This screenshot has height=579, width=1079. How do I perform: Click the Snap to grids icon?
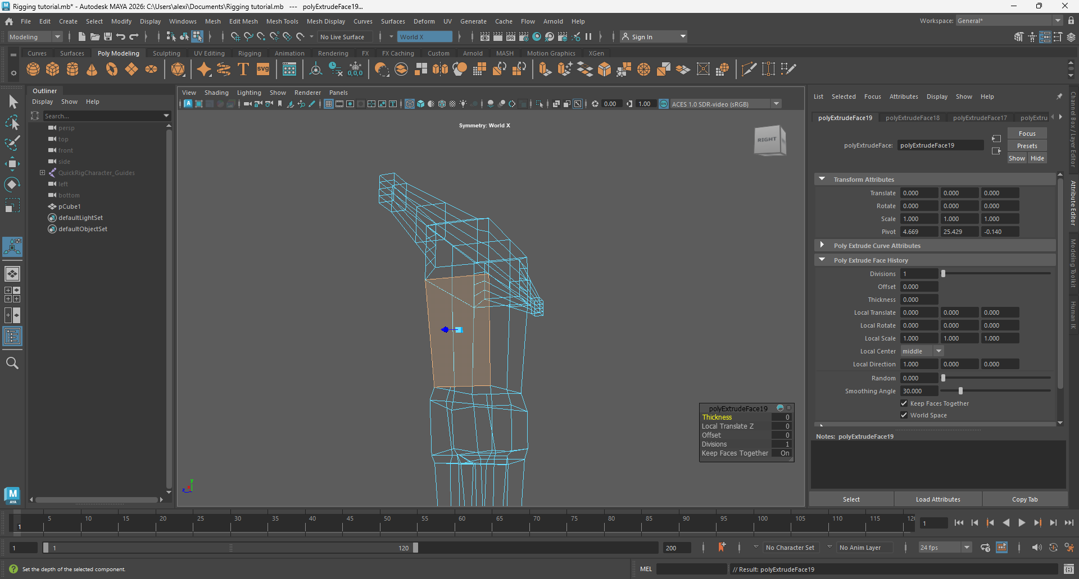(x=235, y=36)
